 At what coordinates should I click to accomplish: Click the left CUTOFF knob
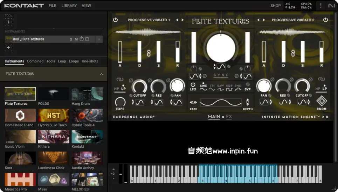click(139, 86)
